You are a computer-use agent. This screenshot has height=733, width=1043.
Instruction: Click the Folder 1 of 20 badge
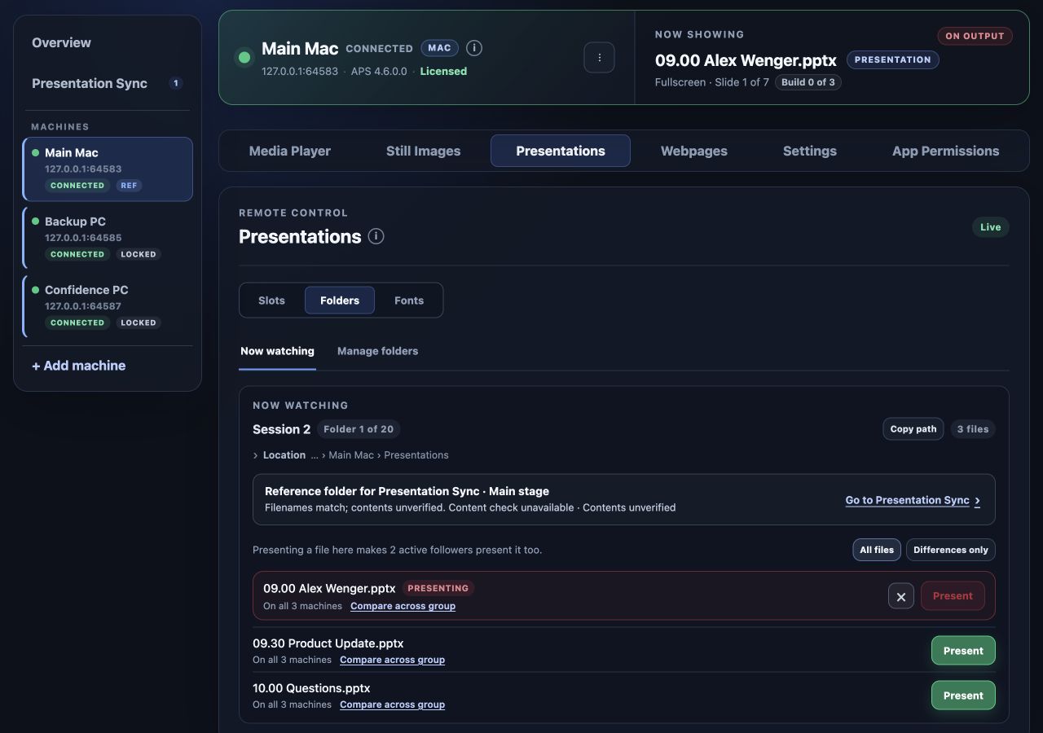[359, 429]
